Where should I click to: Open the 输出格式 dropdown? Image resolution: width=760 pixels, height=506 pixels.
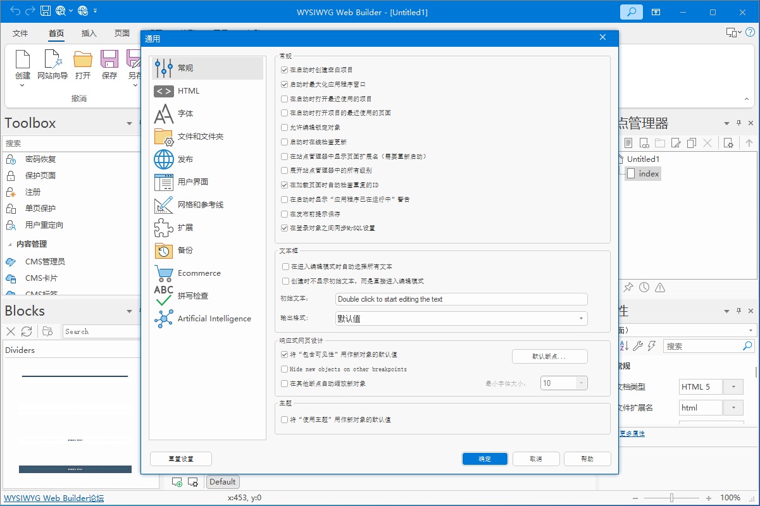coord(461,319)
